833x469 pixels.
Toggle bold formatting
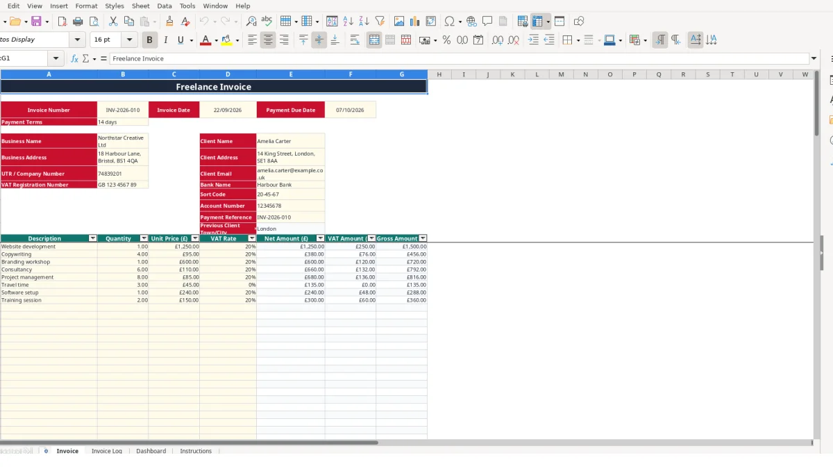[x=149, y=40]
